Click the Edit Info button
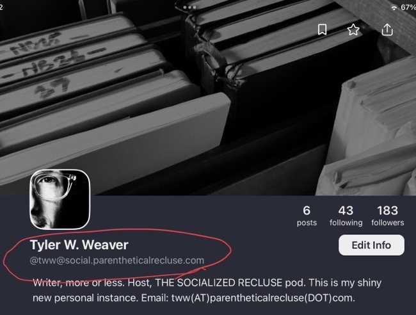This screenshot has width=416, height=315. pos(371,245)
